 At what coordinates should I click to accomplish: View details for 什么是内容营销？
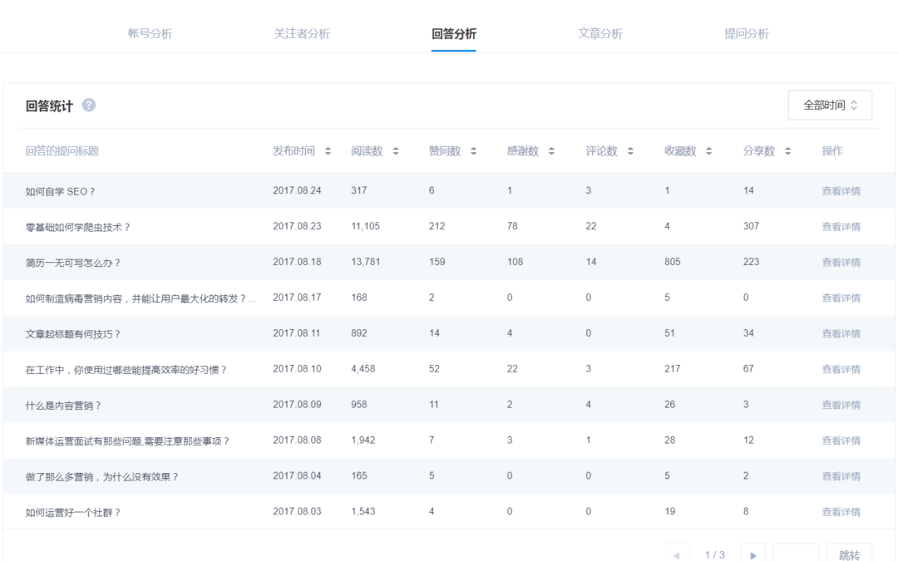click(841, 405)
